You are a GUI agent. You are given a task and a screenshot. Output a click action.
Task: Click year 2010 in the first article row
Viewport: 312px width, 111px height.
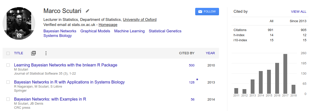point(211,65)
